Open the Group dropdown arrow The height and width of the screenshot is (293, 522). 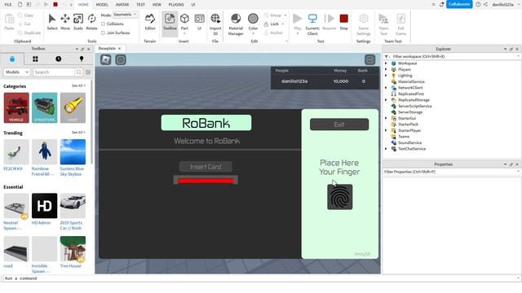coord(285,15)
